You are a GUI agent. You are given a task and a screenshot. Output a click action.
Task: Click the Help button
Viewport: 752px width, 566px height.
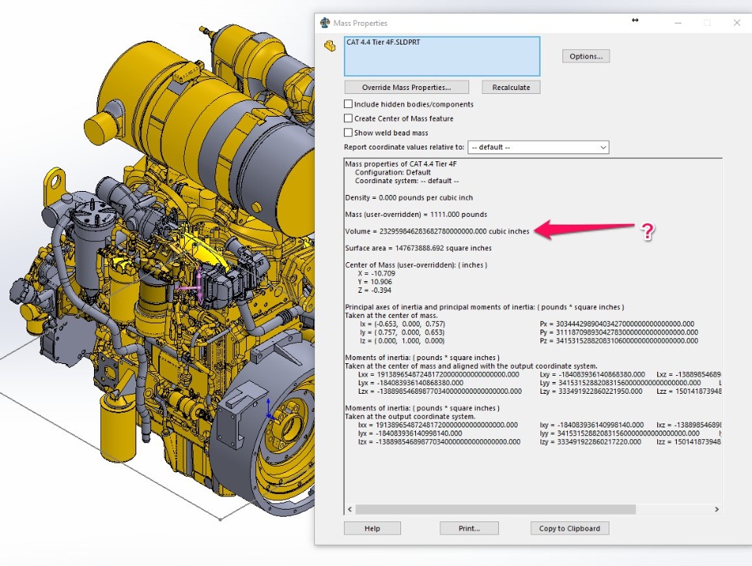[372, 528]
